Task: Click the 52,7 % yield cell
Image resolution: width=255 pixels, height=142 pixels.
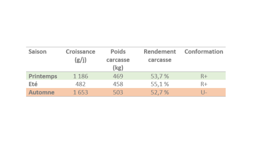Action: point(160,92)
